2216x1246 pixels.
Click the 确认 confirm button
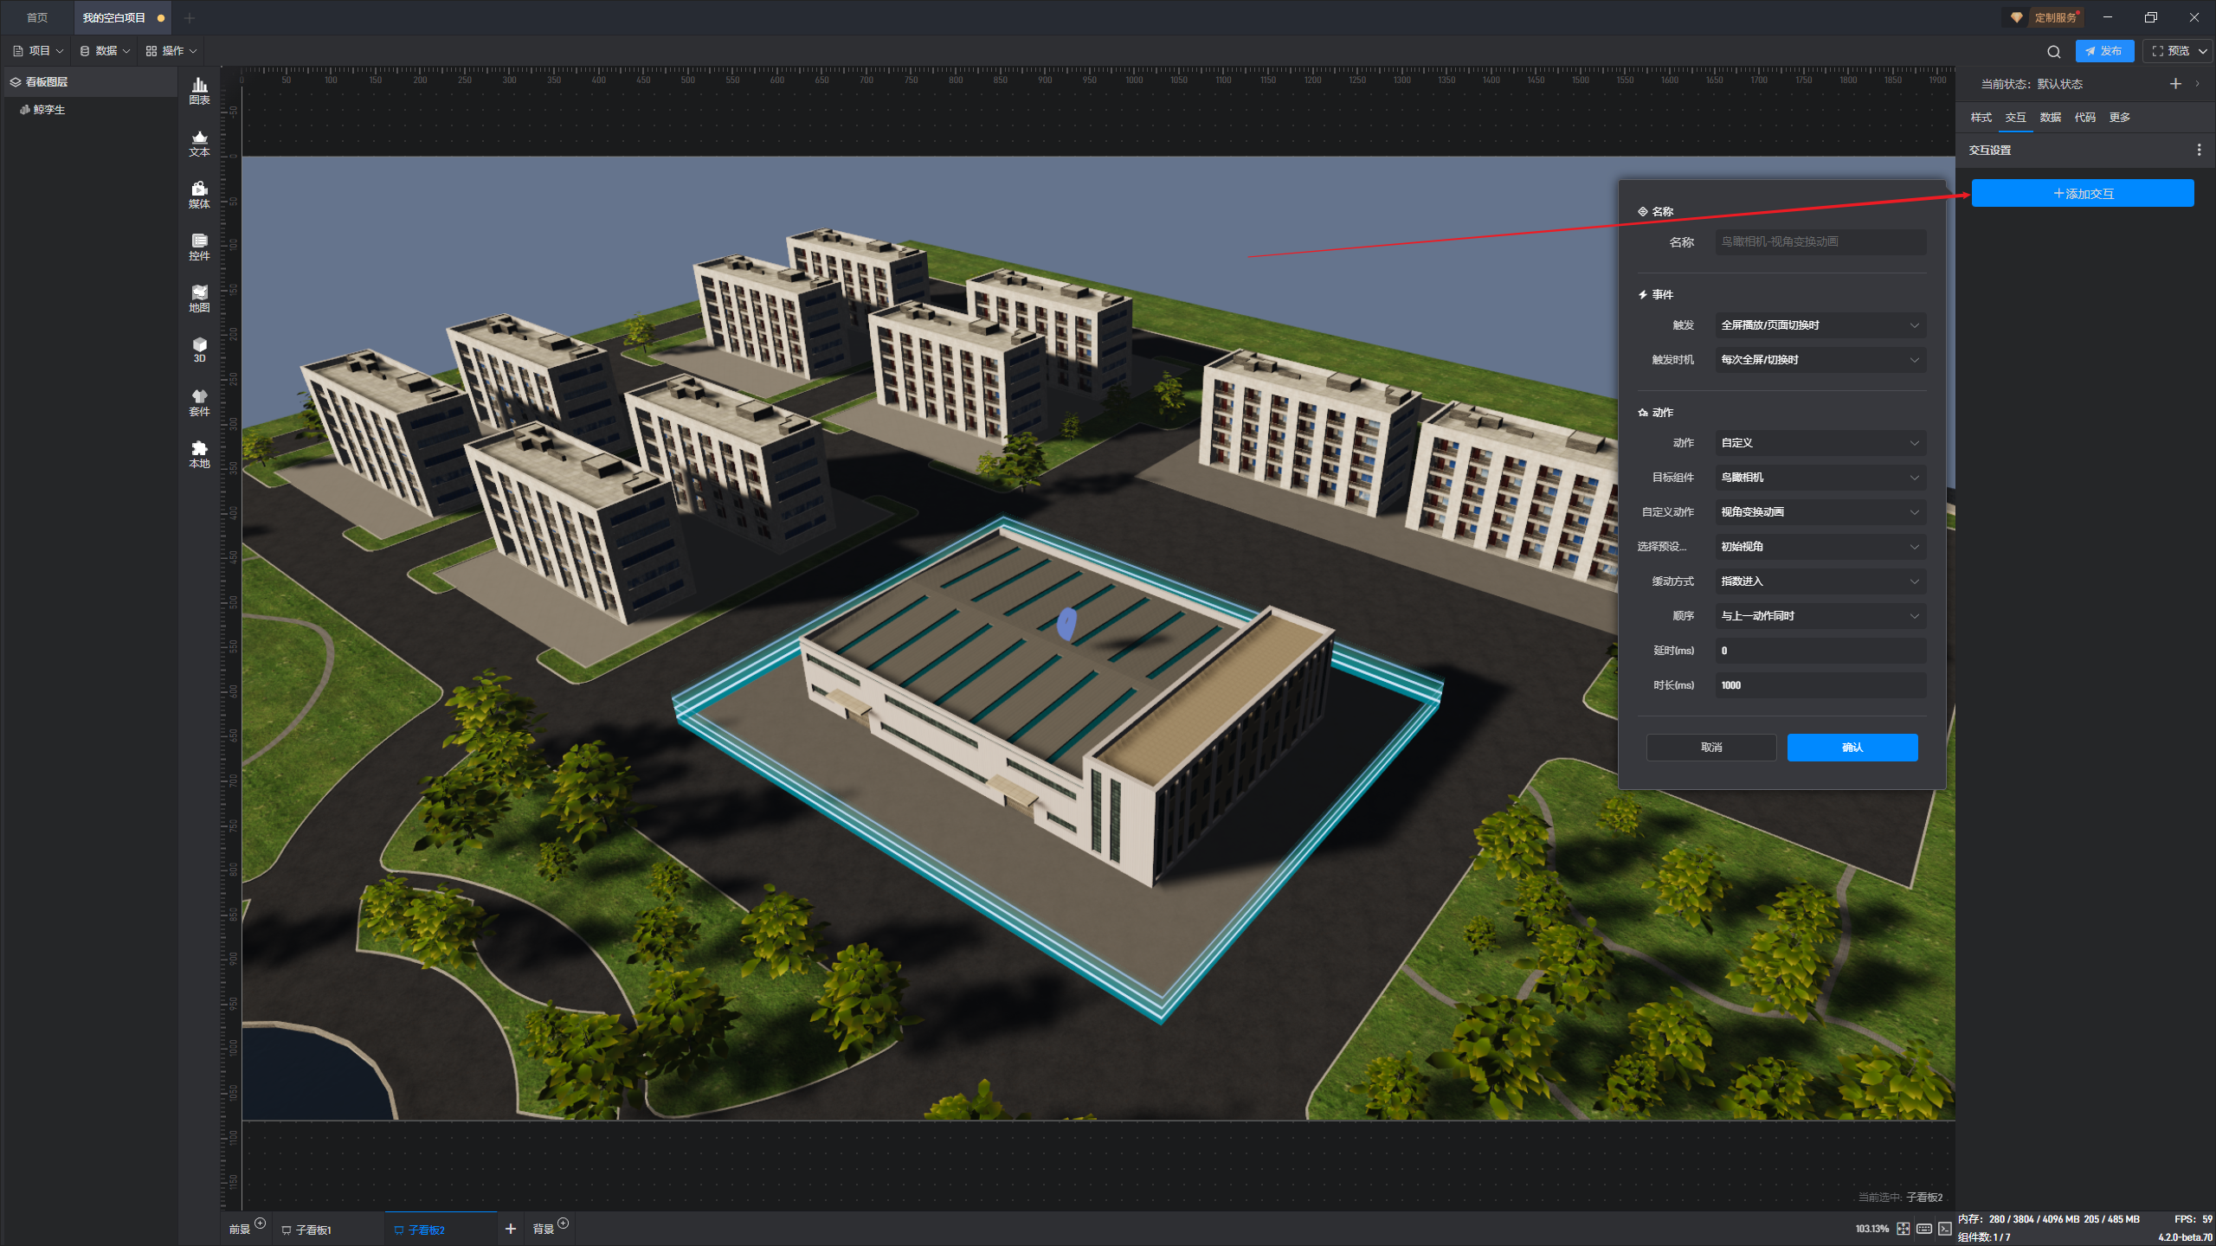1852,748
